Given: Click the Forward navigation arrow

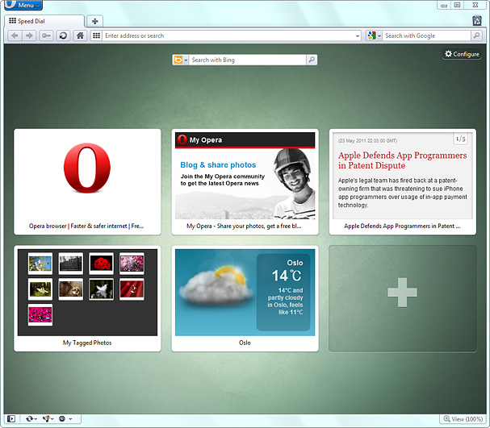Looking at the screenshot, I should pos(29,35).
